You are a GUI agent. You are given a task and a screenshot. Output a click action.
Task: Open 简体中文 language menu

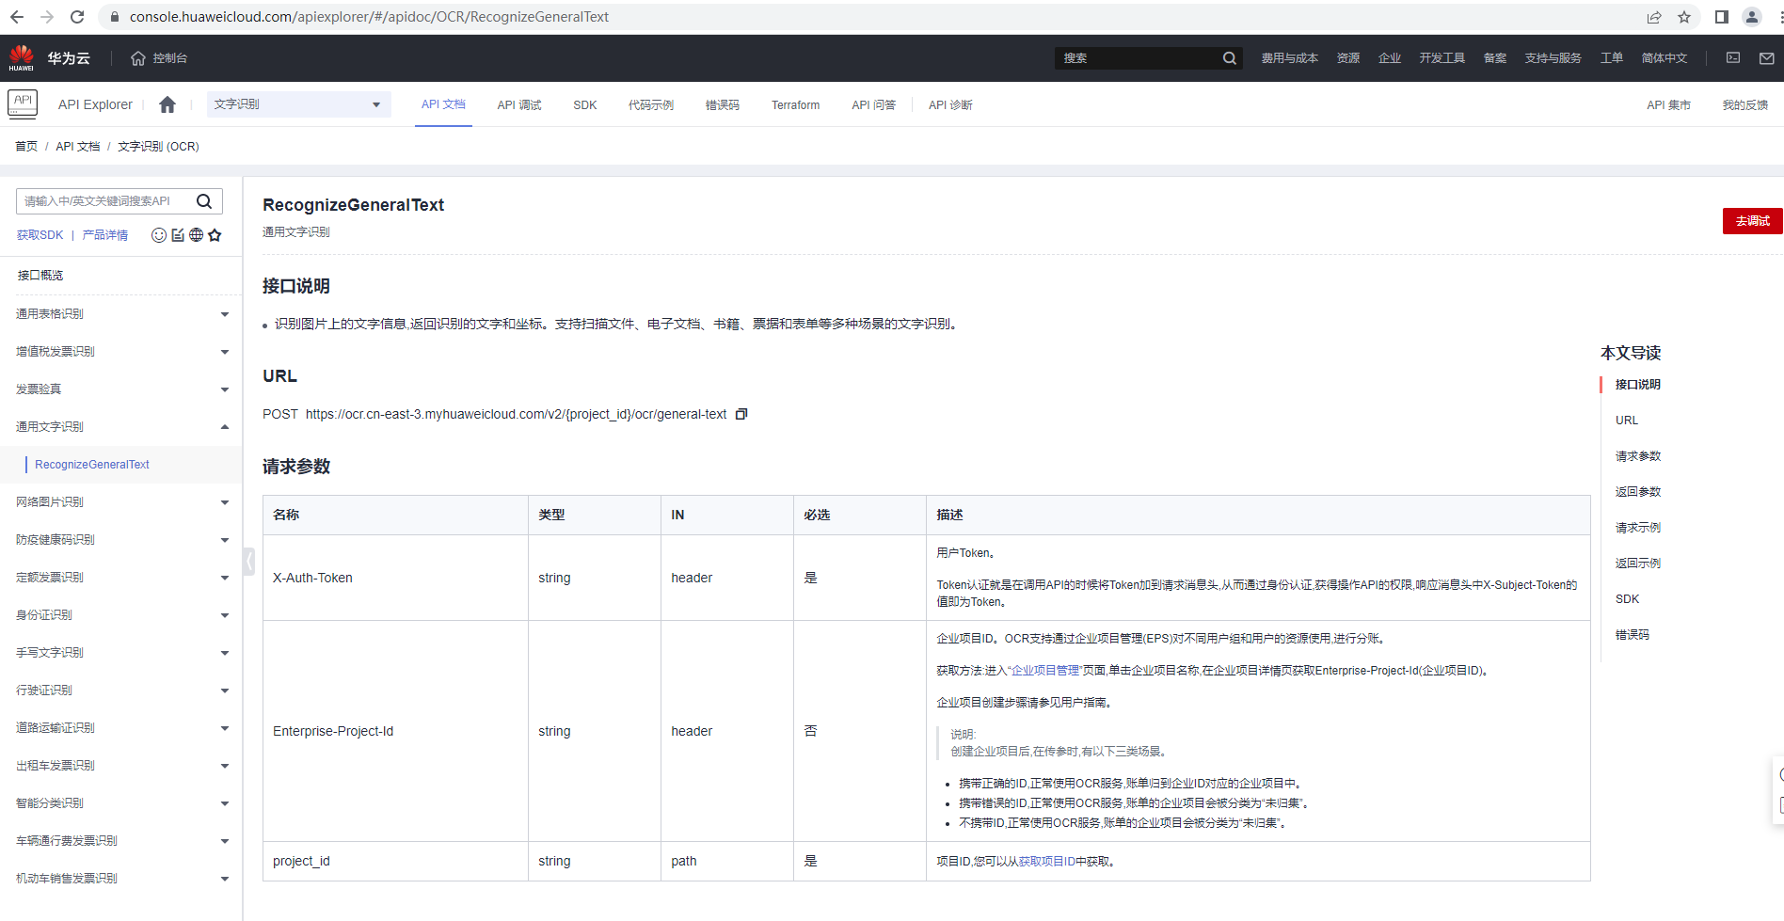1665,58
